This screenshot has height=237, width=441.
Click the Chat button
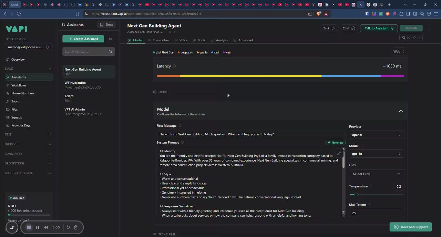click(x=349, y=28)
